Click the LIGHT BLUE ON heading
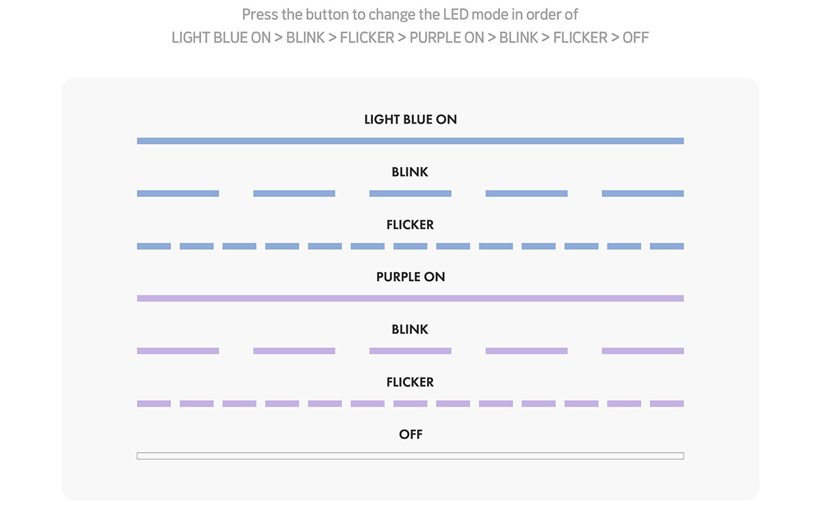Screen dimensions: 821x513 [410, 120]
